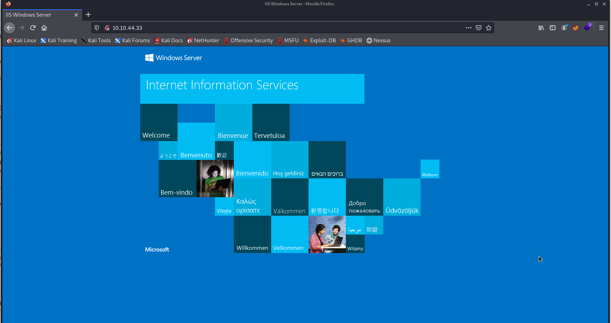This screenshot has width=611, height=323.
Task: Reload the current page
Action: 33,28
